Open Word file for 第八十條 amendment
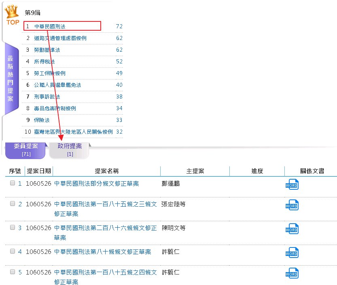 click(x=291, y=253)
